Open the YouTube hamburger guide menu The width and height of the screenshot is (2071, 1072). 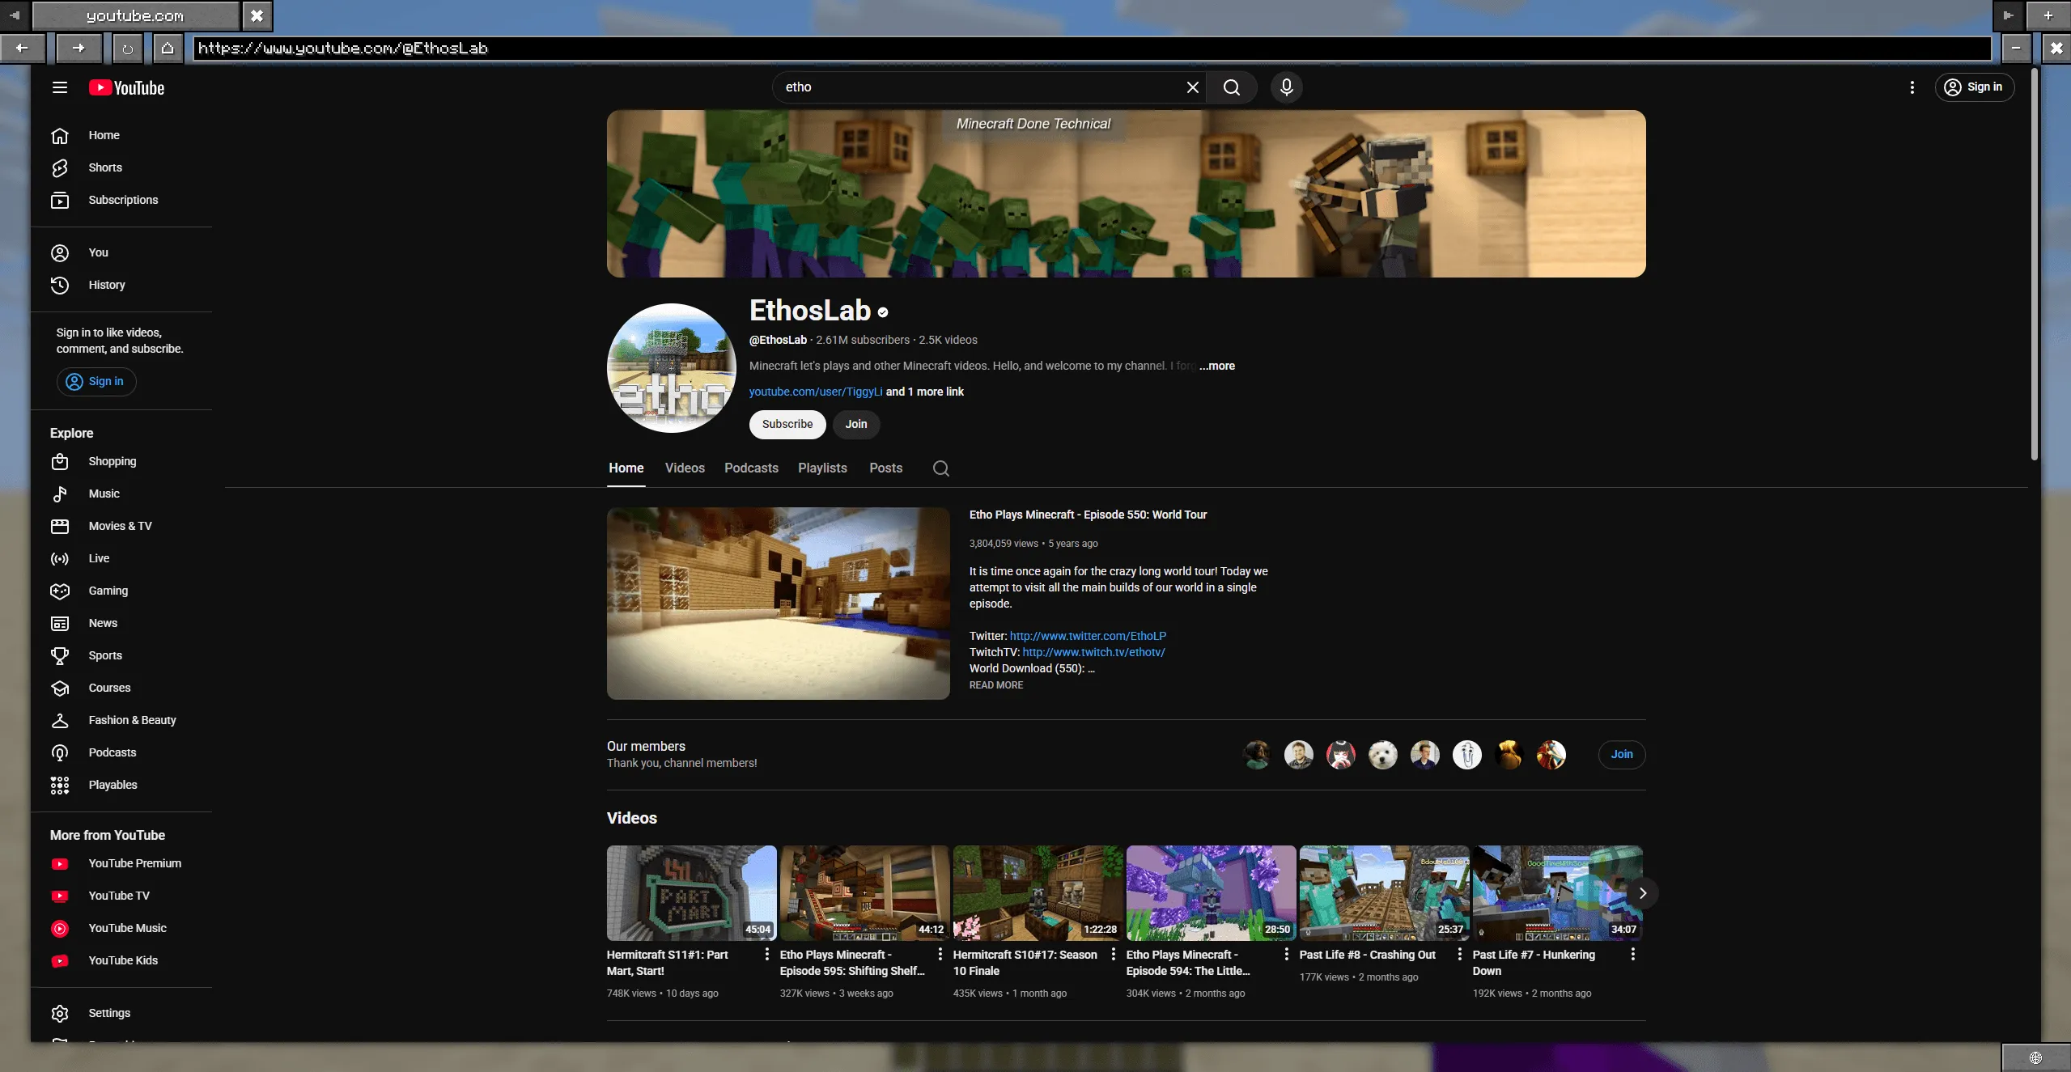[x=59, y=87]
